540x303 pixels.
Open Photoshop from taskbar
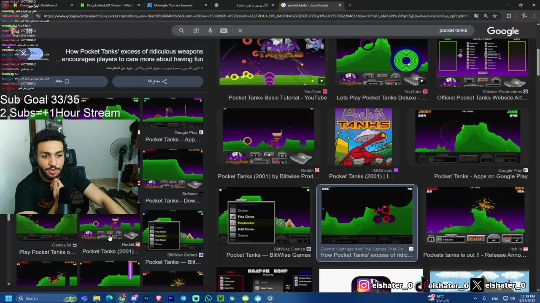(x=146, y=298)
